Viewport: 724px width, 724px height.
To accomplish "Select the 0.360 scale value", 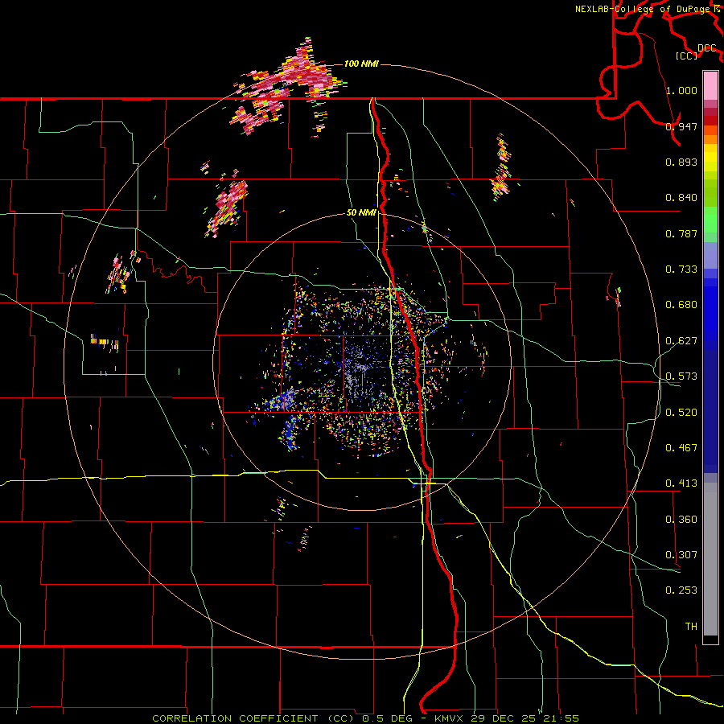I will point(681,520).
